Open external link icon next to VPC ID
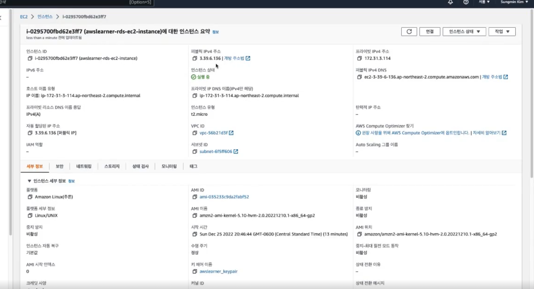This screenshot has width=534, height=289. [x=231, y=133]
